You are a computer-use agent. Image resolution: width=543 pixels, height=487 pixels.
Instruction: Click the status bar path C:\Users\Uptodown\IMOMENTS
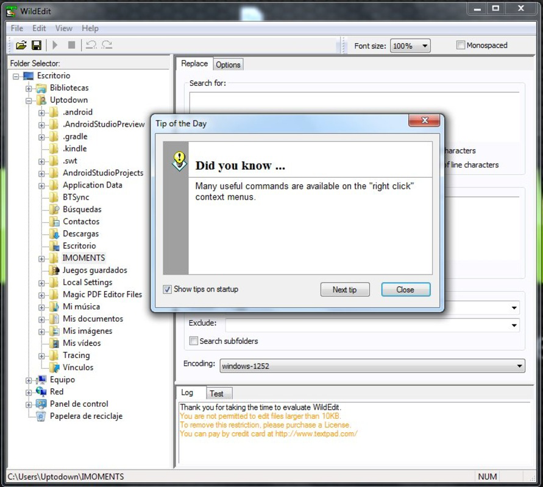pos(66,477)
